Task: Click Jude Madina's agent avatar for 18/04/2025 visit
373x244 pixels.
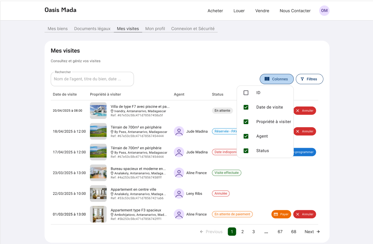Action: pyautogui.click(x=179, y=131)
